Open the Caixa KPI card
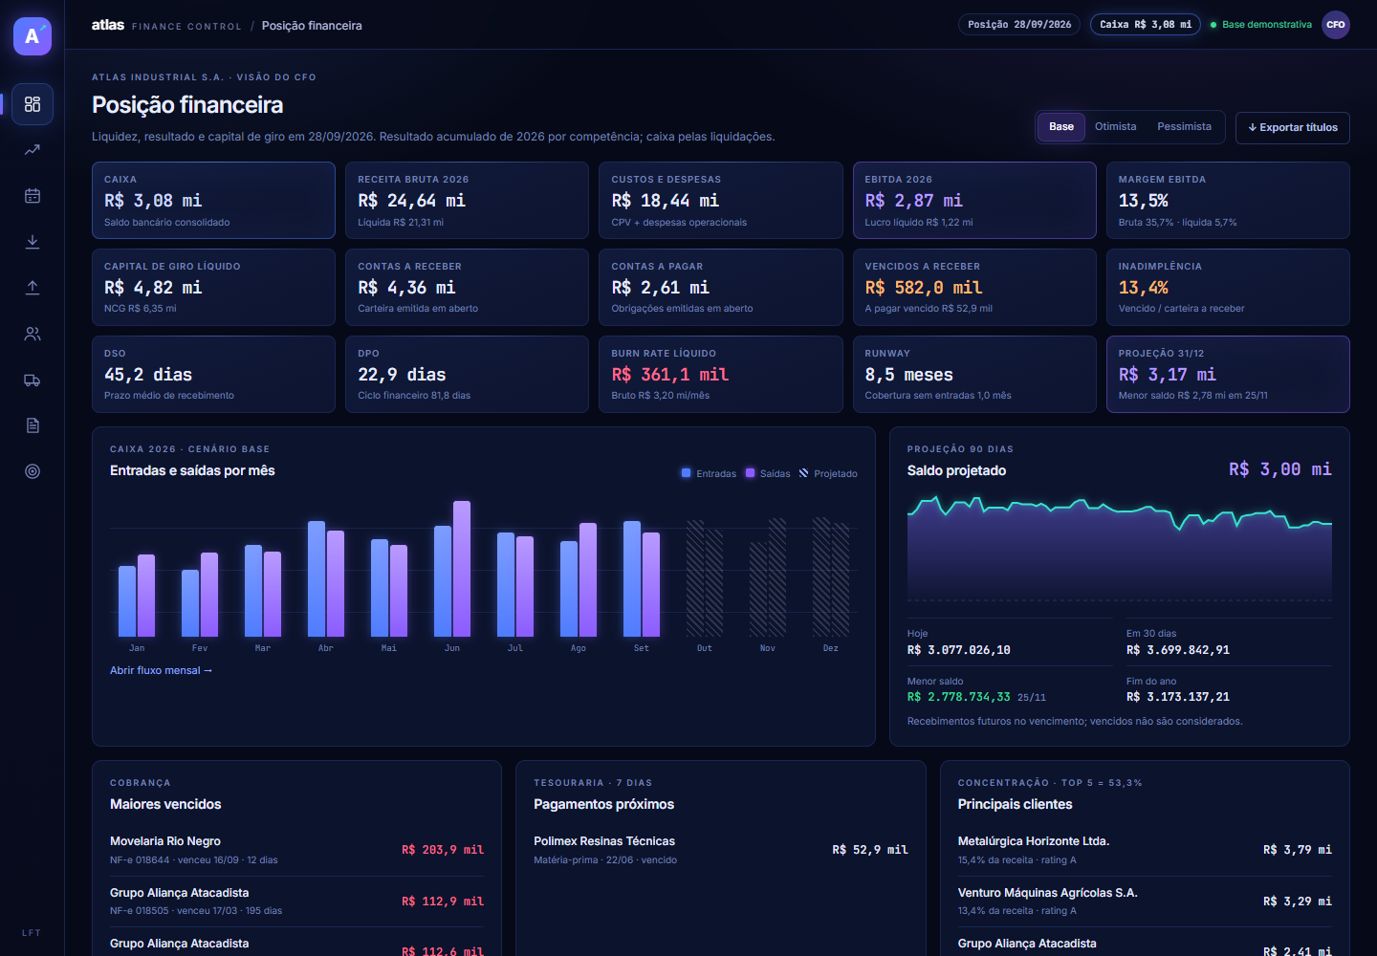 (x=213, y=200)
